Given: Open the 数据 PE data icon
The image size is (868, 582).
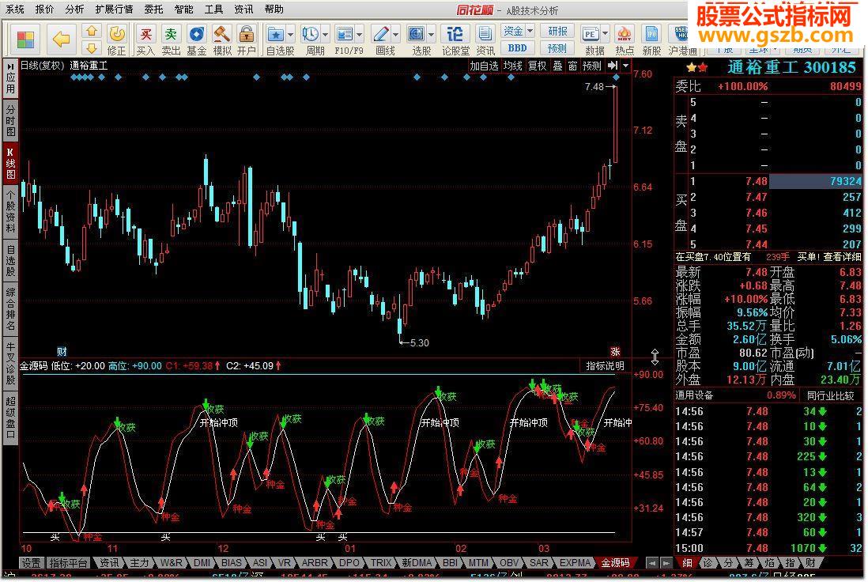Looking at the screenshot, I should pos(590,34).
